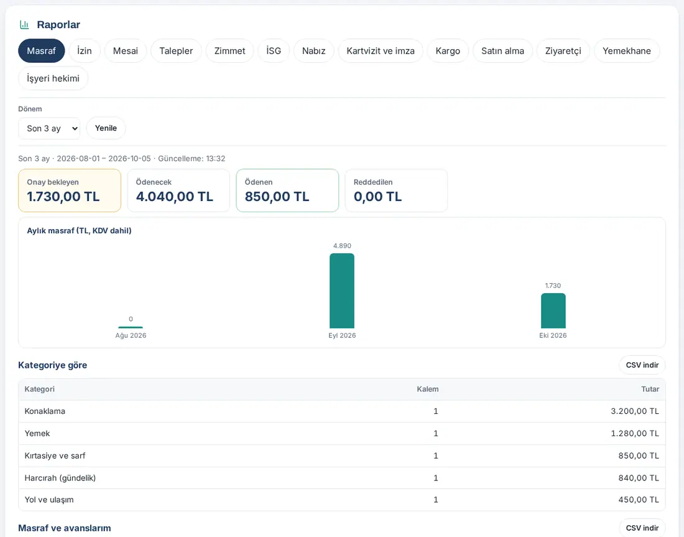Click the 450,00 TL amount

pos(639,500)
